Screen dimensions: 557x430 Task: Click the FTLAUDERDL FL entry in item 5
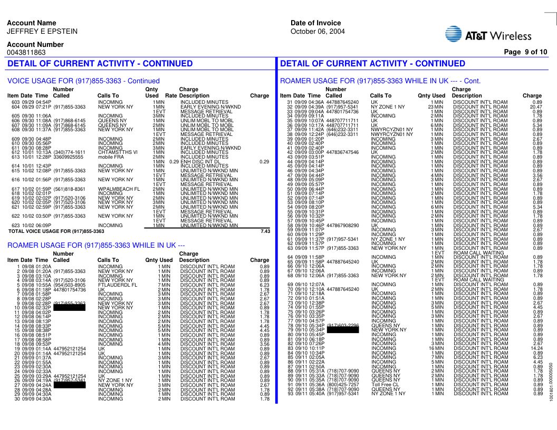point(118,285)
